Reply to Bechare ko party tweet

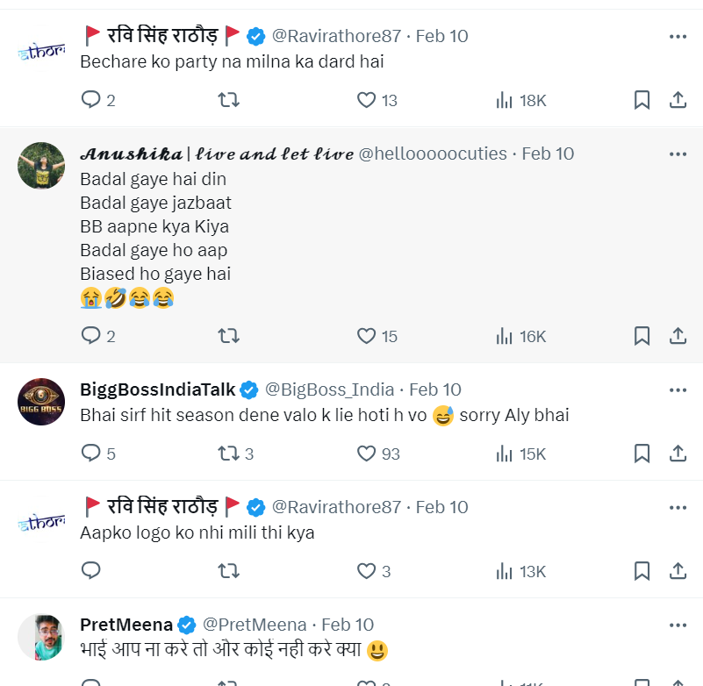91,100
